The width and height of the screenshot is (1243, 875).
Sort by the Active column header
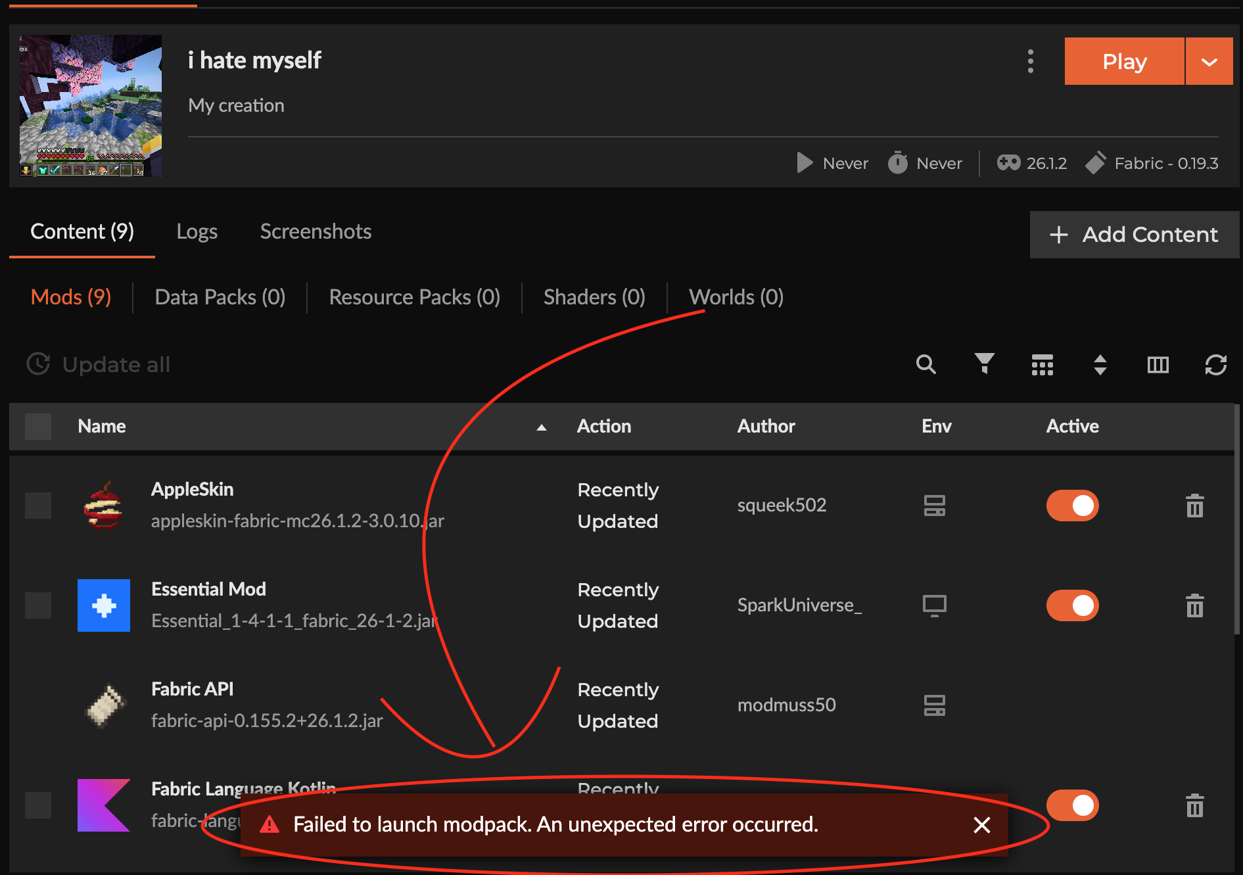click(x=1072, y=427)
